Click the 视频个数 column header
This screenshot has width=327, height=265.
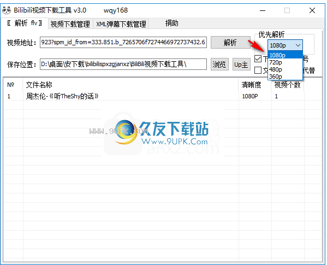(287, 85)
